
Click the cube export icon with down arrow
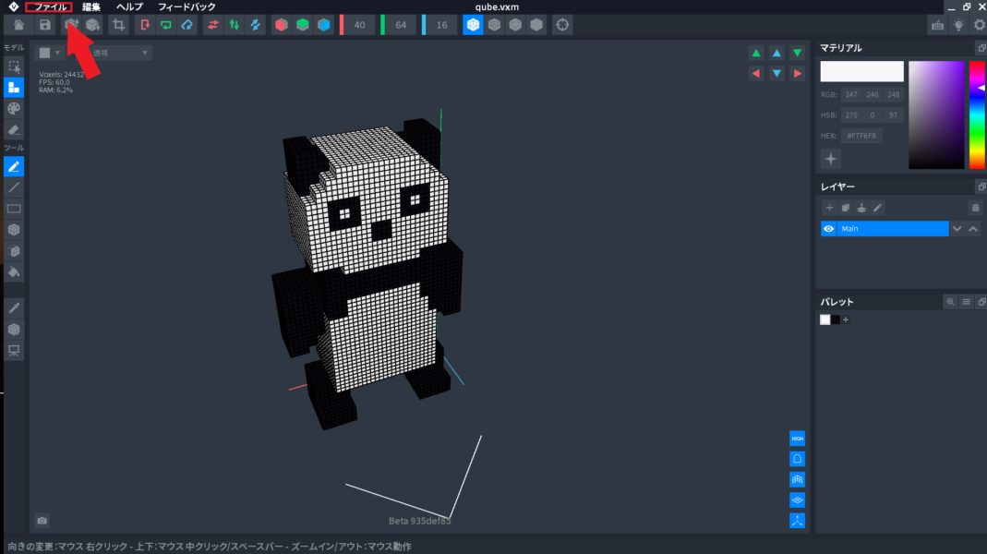(92, 25)
